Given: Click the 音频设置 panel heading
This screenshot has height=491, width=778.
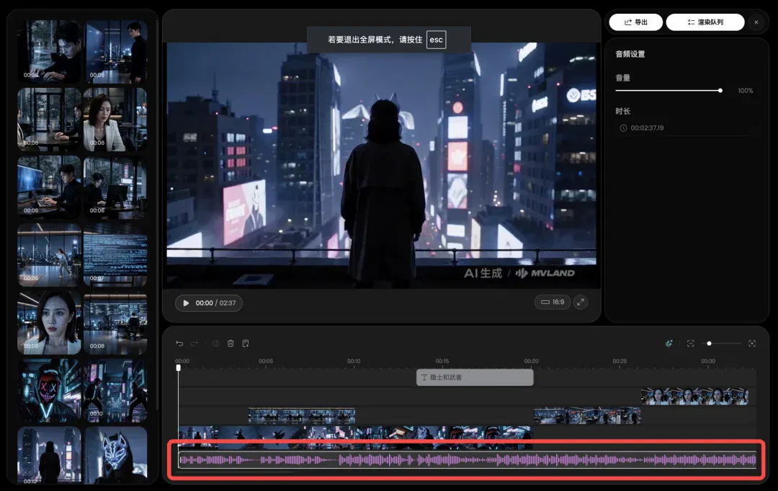Looking at the screenshot, I should 630,54.
